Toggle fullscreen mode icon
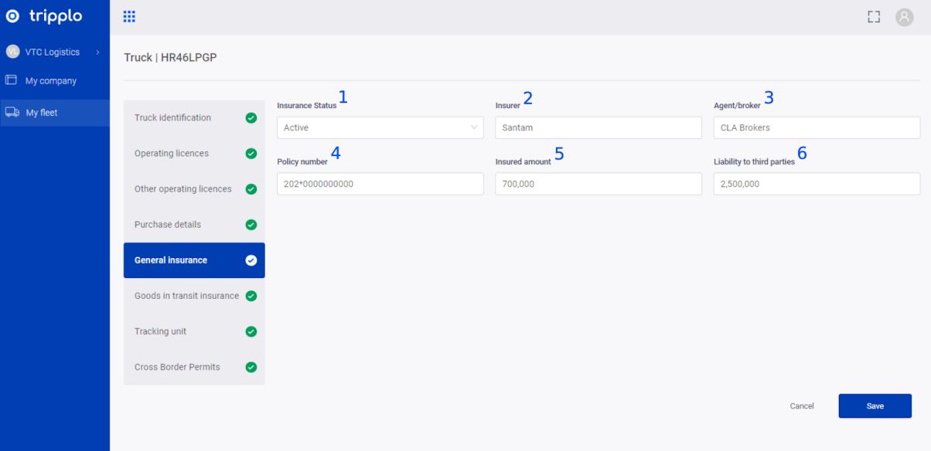 [x=874, y=17]
